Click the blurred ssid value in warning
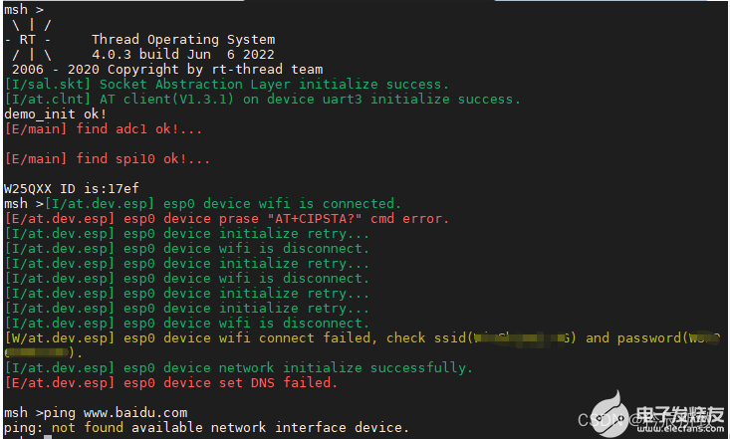Viewport: 730px width, 439px height. click(522, 337)
